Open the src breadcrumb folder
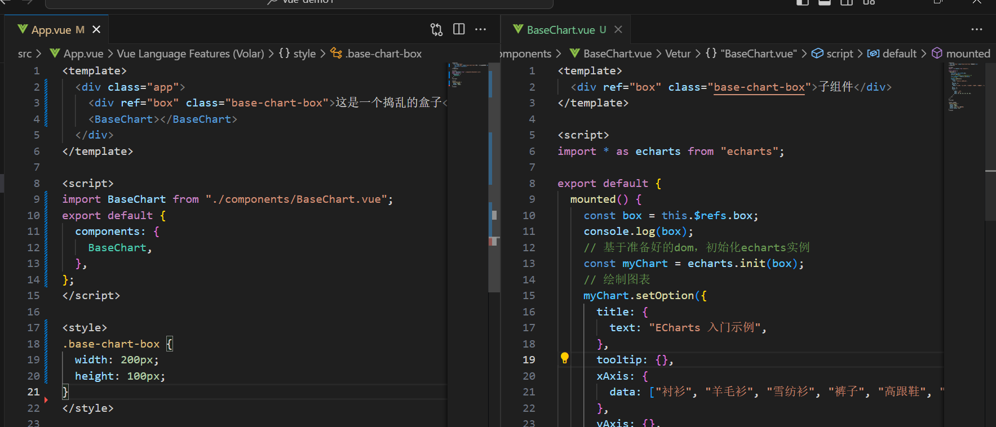Image resolution: width=996 pixels, height=427 pixels. click(25, 54)
